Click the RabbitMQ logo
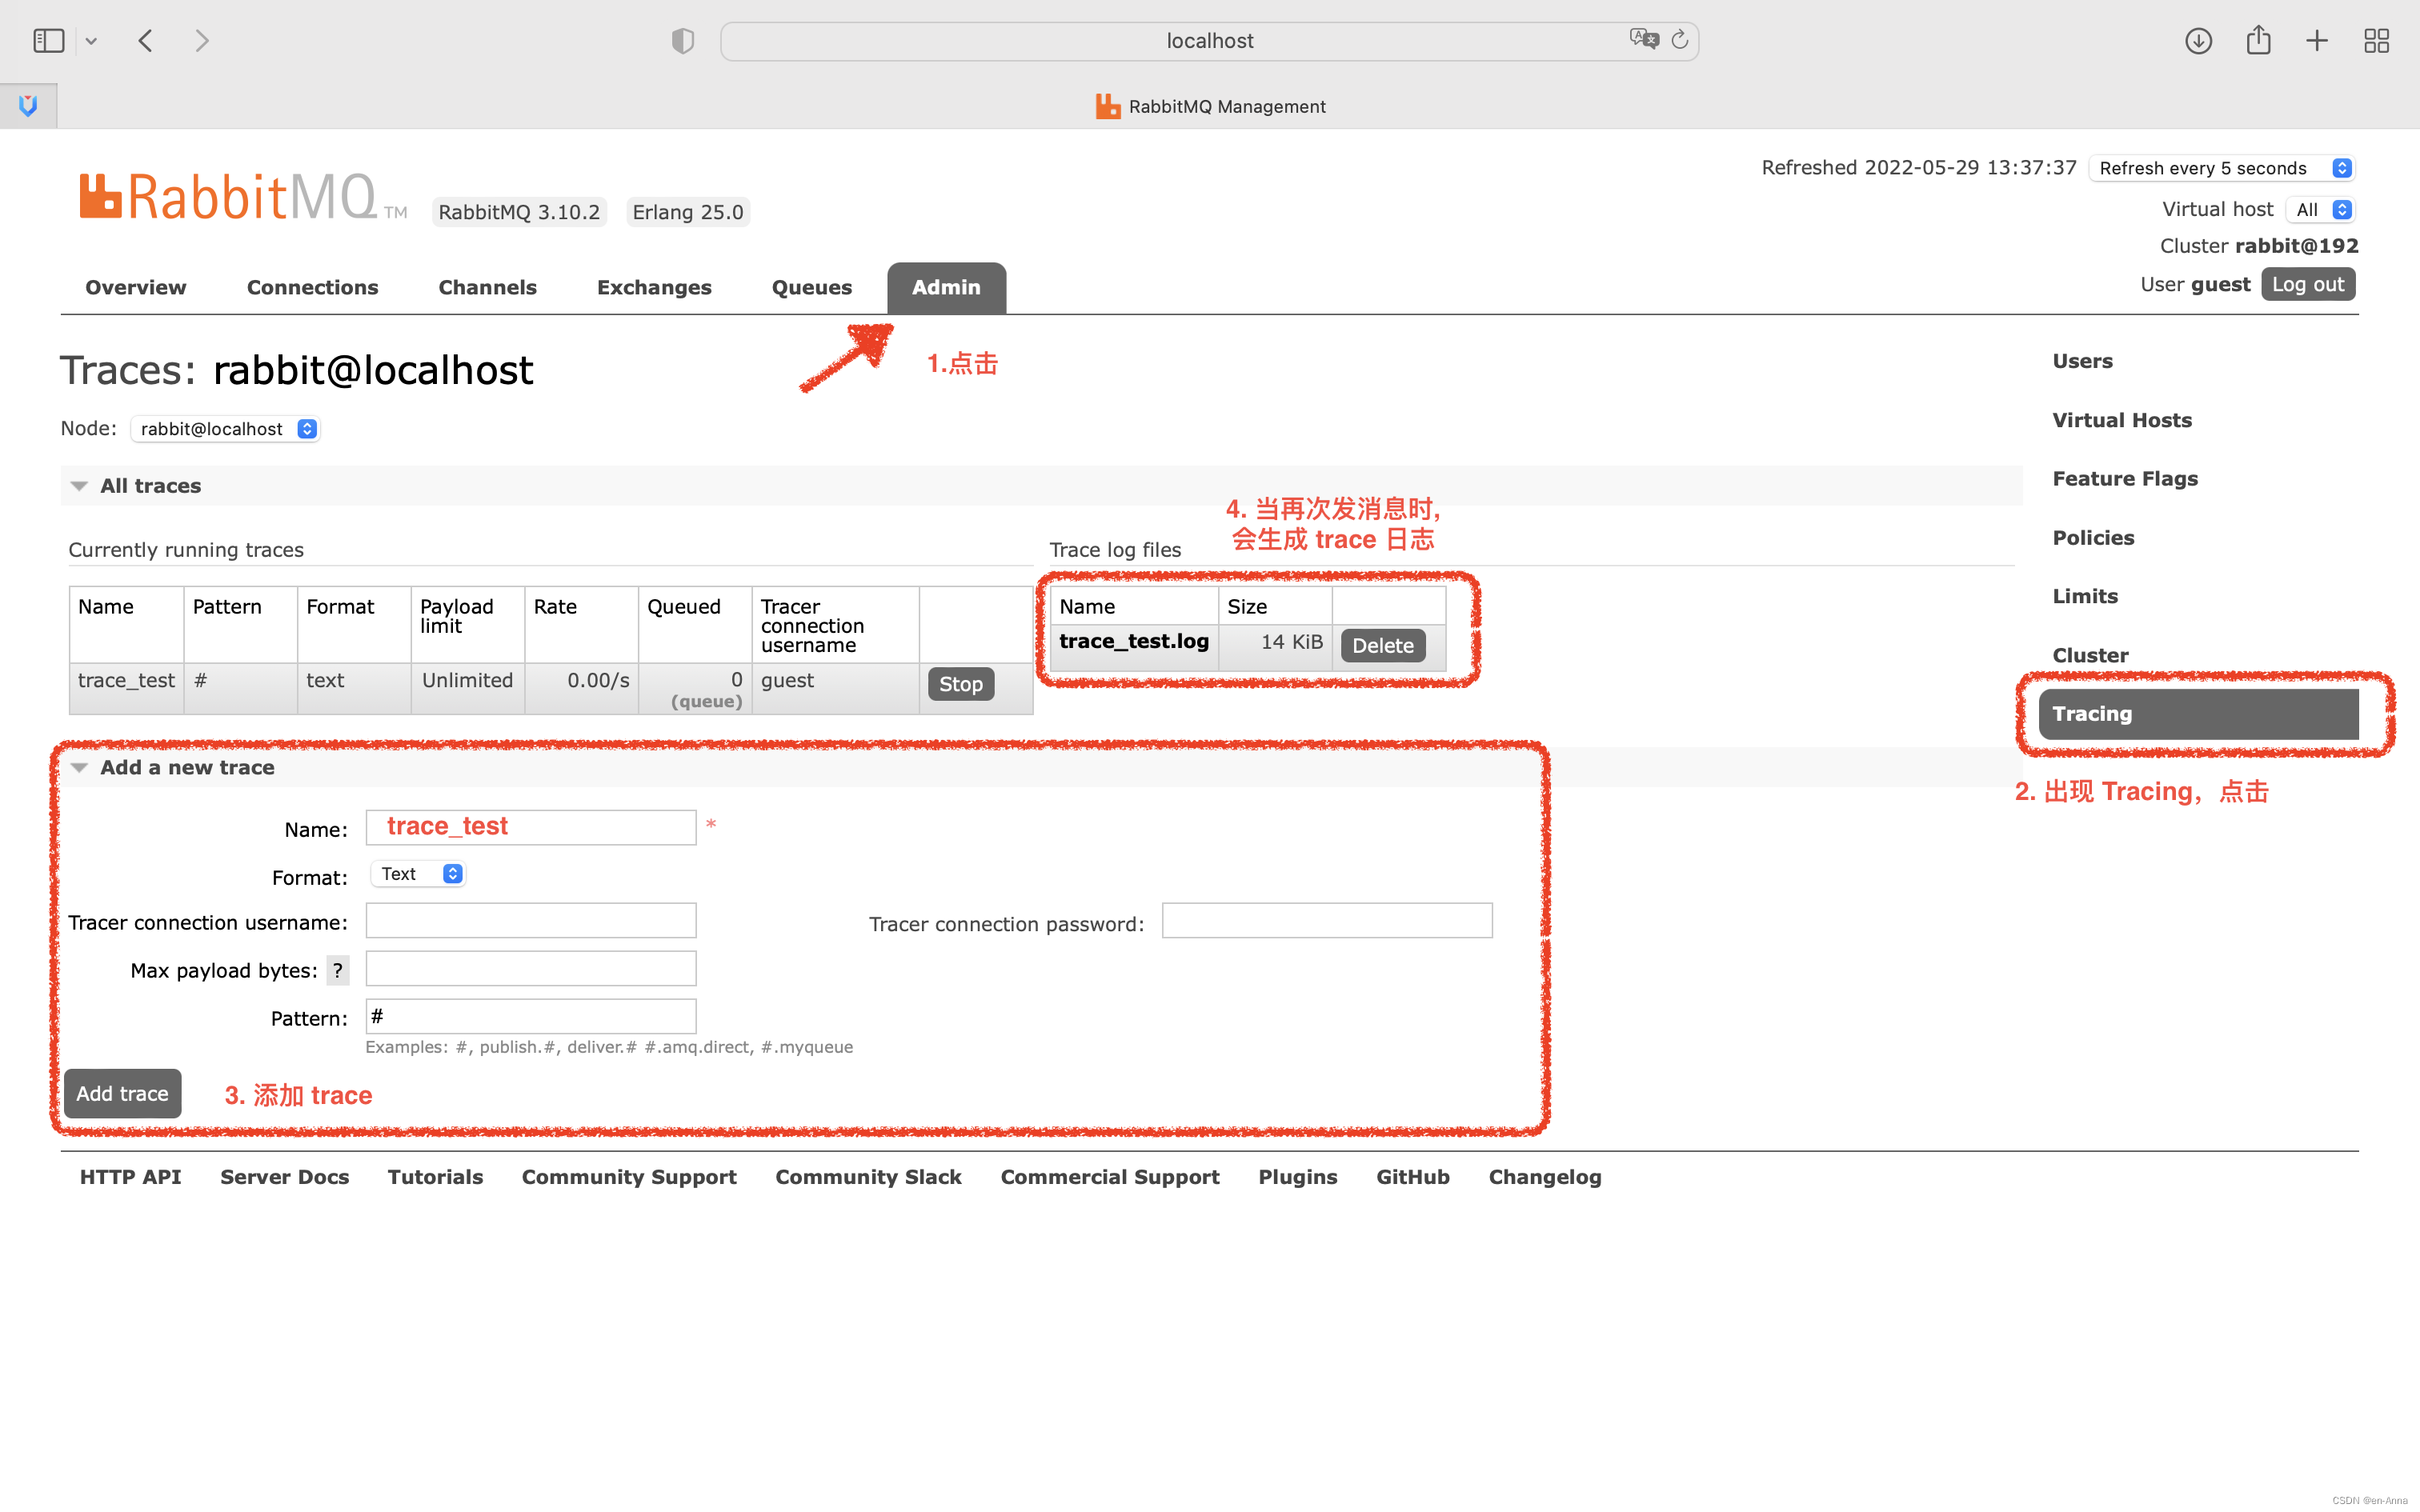 point(243,196)
